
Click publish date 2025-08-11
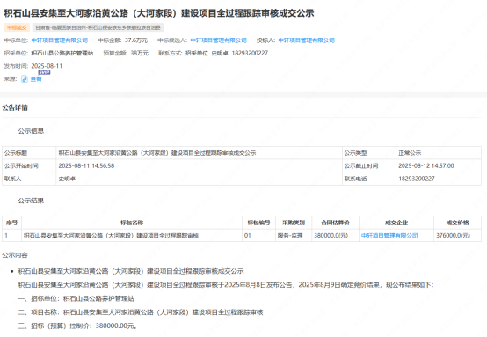[x=47, y=66]
